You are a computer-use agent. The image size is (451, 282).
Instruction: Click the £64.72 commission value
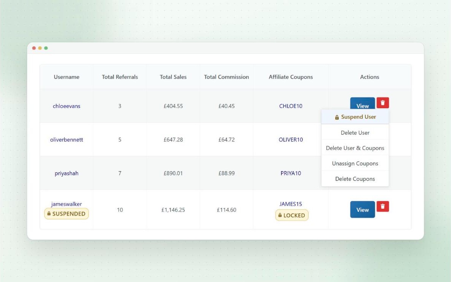[226, 139]
